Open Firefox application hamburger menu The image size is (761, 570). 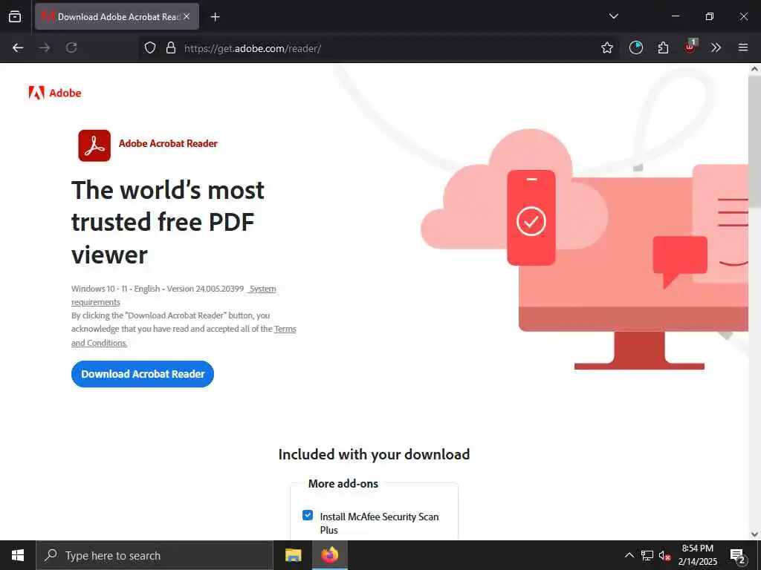tap(743, 47)
